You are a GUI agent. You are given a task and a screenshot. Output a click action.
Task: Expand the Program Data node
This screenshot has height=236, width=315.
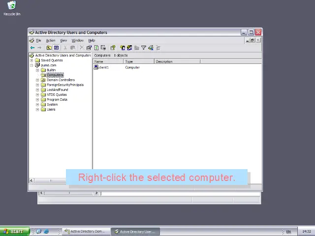pos(37,99)
